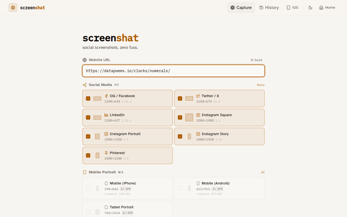
Task: Click Instagram icon on Instagram Square card
Action: (198, 115)
